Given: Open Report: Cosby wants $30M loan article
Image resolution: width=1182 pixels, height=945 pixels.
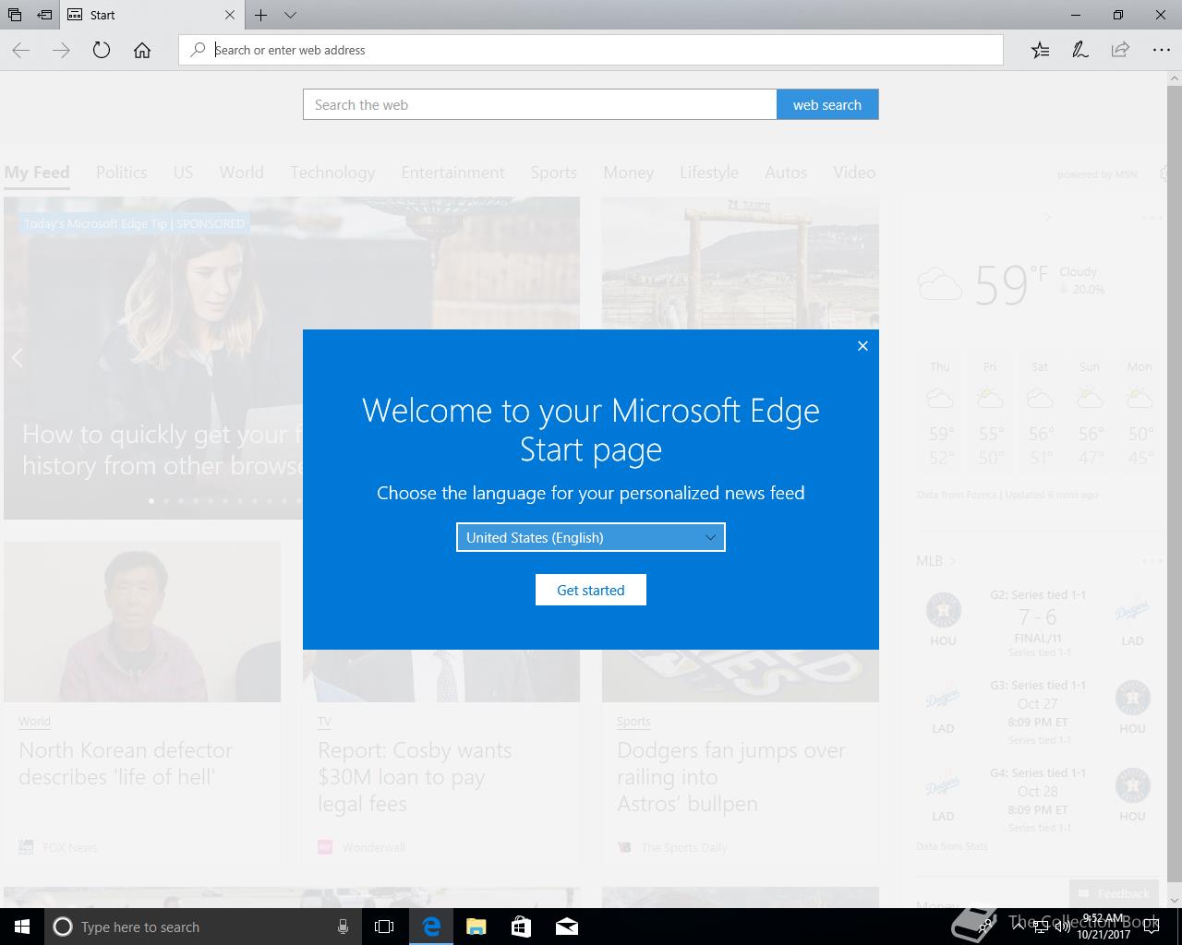Looking at the screenshot, I should [x=415, y=777].
